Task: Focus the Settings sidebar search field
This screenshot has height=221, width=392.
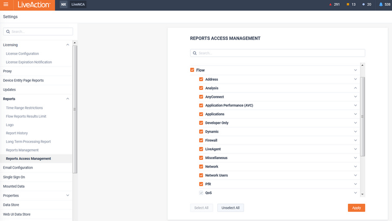Action: (x=38, y=32)
